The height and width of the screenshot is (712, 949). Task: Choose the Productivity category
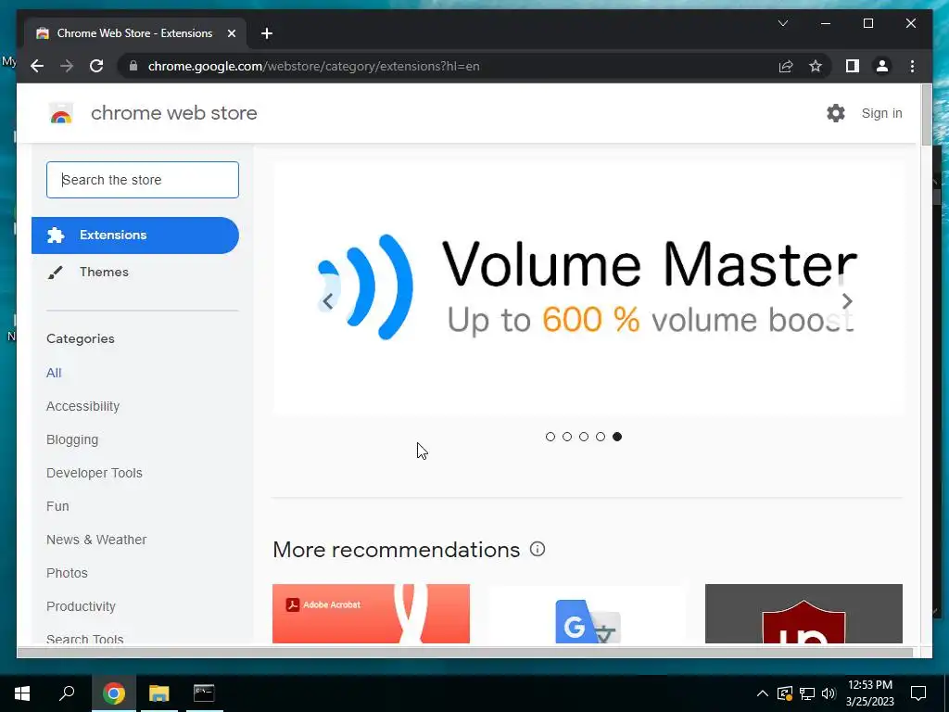pyautogui.click(x=81, y=606)
